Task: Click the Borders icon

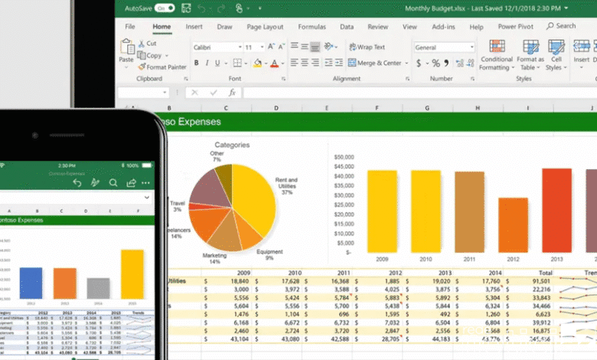Action: pos(237,63)
